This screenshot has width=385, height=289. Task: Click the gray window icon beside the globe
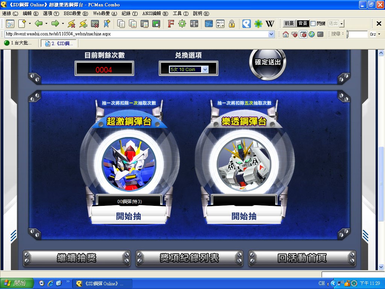[320, 34]
